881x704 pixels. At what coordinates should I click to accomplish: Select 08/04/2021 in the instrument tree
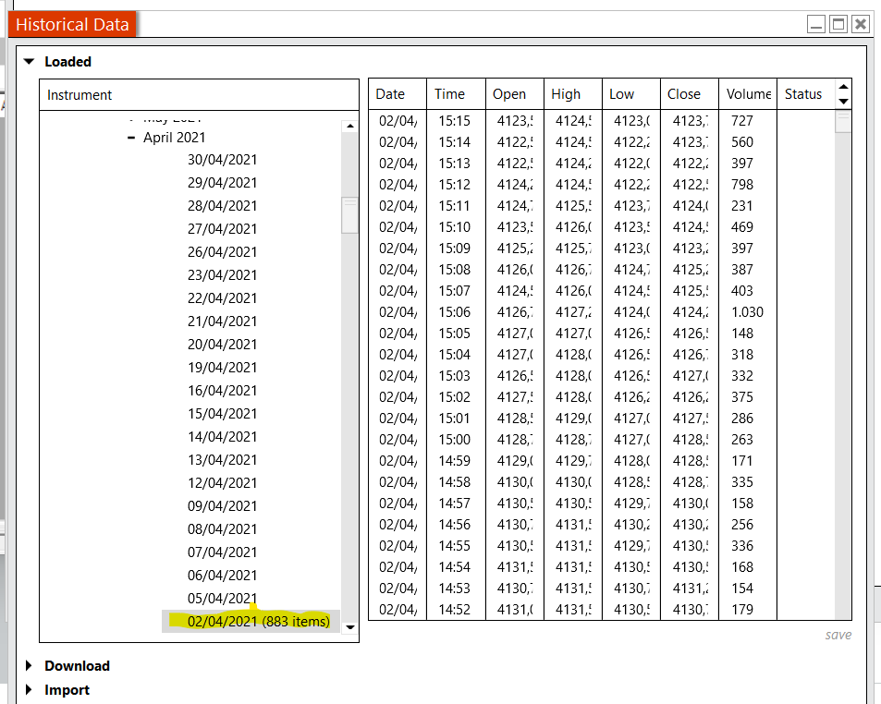(222, 528)
